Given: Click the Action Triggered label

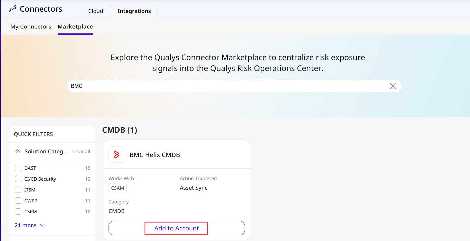Looking at the screenshot, I should [x=198, y=179].
